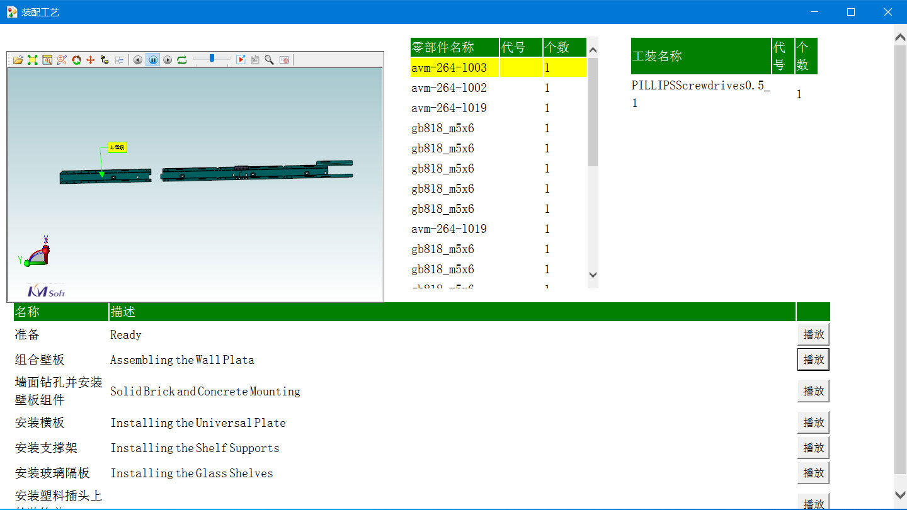Click the open file folder icon
Screen dimensions: 907x510
[18, 60]
